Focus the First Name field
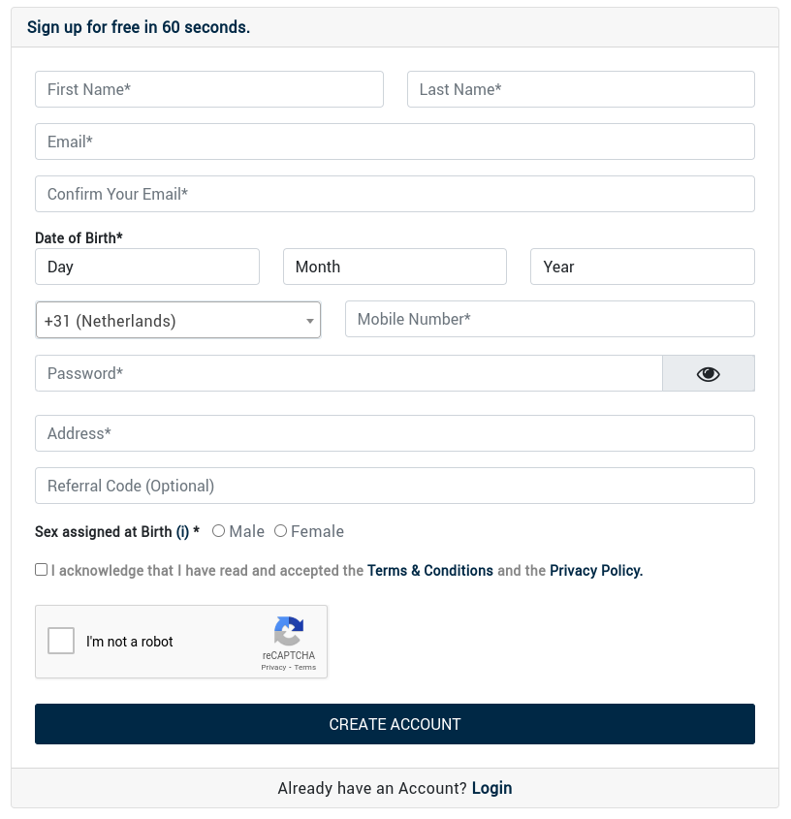 (x=209, y=89)
